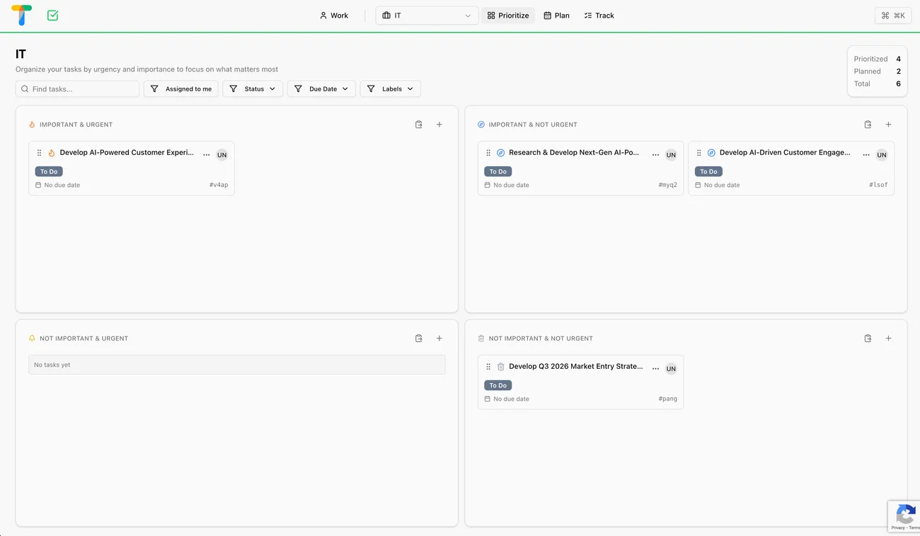
Task: Expand the Due Date filter dropdown
Action: 321,89
